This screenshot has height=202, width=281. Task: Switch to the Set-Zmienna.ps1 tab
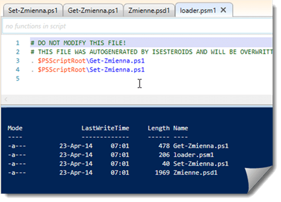(x=33, y=11)
